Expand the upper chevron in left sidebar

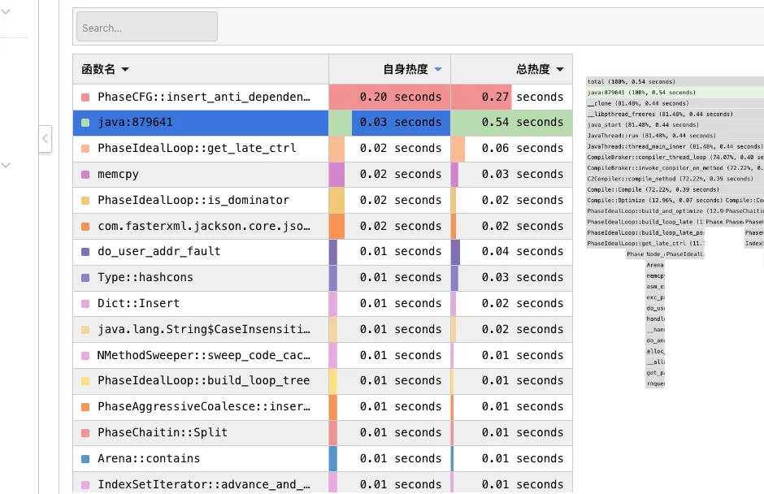6,11
